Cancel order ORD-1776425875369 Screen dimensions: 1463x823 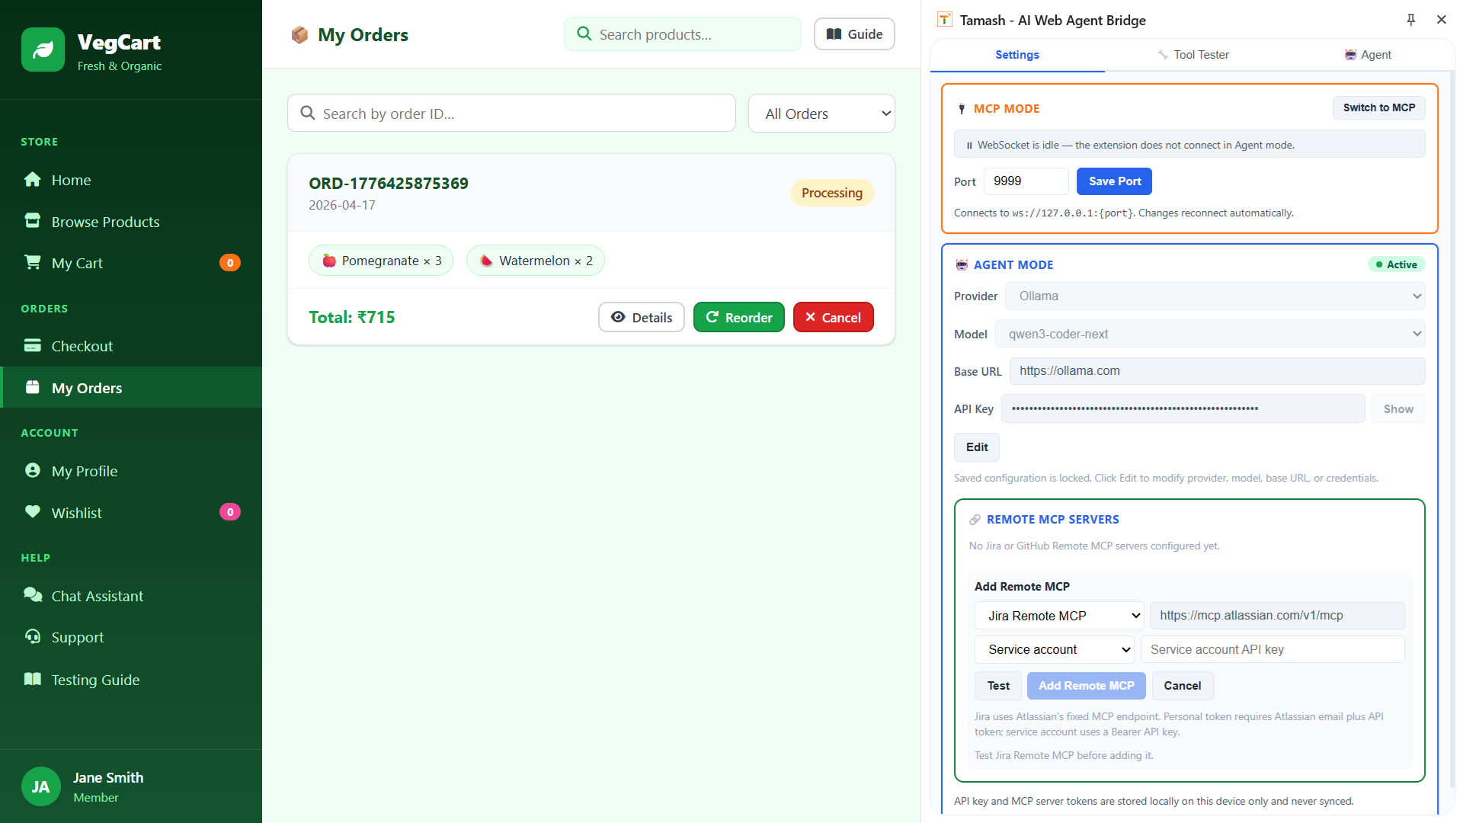coord(833,318)
